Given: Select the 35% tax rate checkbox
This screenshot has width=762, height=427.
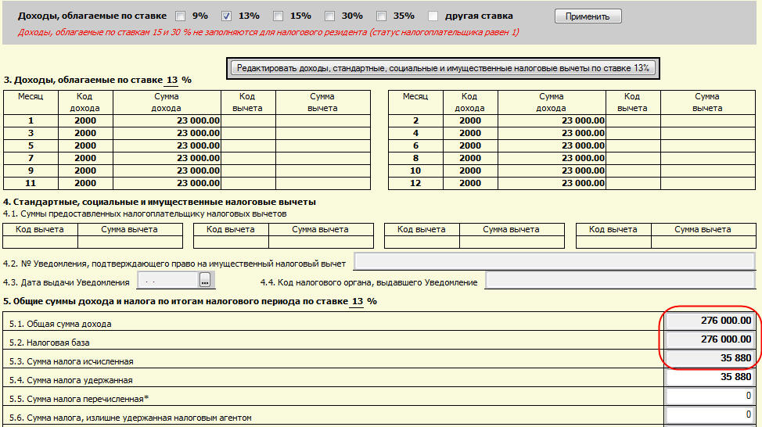Looking at the screenshot, I should (x=381, y=16).
